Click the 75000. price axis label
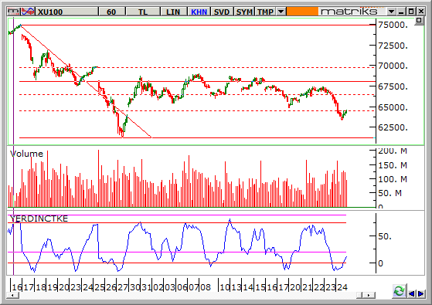 393,25
